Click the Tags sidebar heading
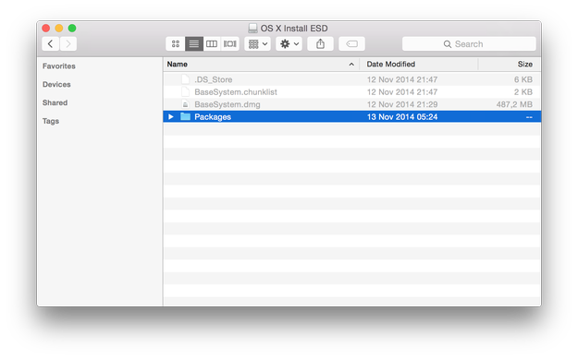Image resolution: width=578 pixels, height=359 pixels. (x=51, y=121)
